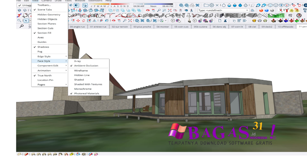This screenshot has height=161, width=307.
Task: Switch to the 05b-cuisine scene tab
Action: (201, 27)
